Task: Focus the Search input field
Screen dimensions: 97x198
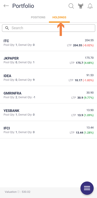Action: [48, 28]
